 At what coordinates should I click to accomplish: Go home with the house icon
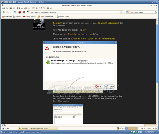pos(24,12)
